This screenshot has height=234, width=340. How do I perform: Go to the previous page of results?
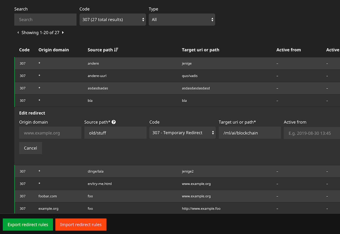pos(18,33)
